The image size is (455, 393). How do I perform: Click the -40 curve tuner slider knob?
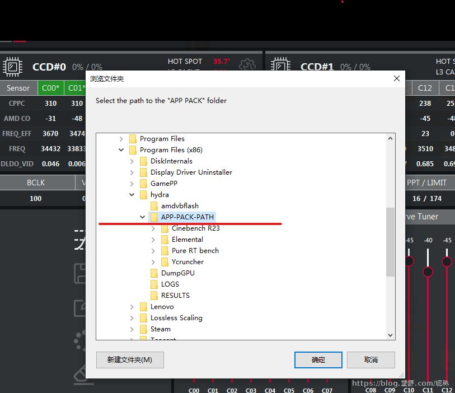point(428,272)
